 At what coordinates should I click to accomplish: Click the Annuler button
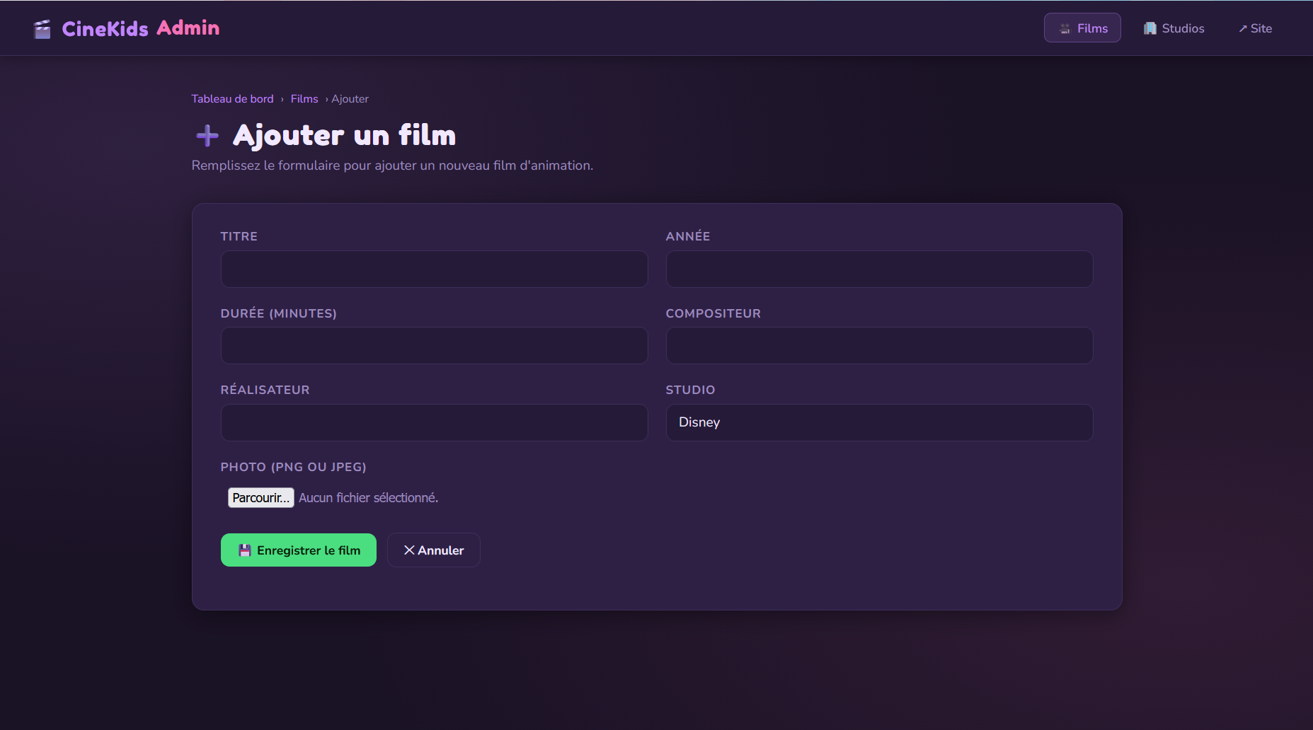point(433,550)
